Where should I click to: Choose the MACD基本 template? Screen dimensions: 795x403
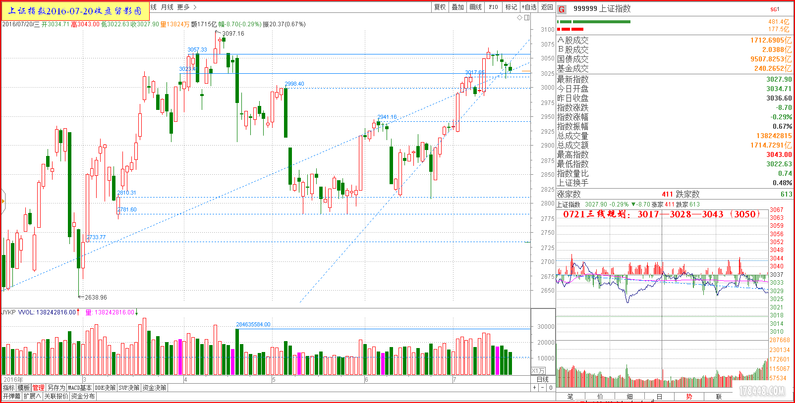[80, 388]
